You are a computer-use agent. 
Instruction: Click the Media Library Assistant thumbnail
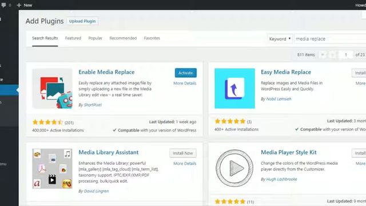point(52,169)
